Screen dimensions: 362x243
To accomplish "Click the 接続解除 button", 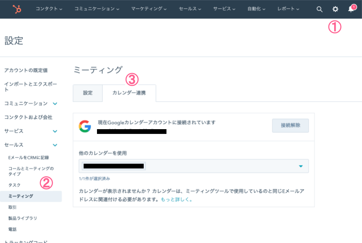I will 290,126.
